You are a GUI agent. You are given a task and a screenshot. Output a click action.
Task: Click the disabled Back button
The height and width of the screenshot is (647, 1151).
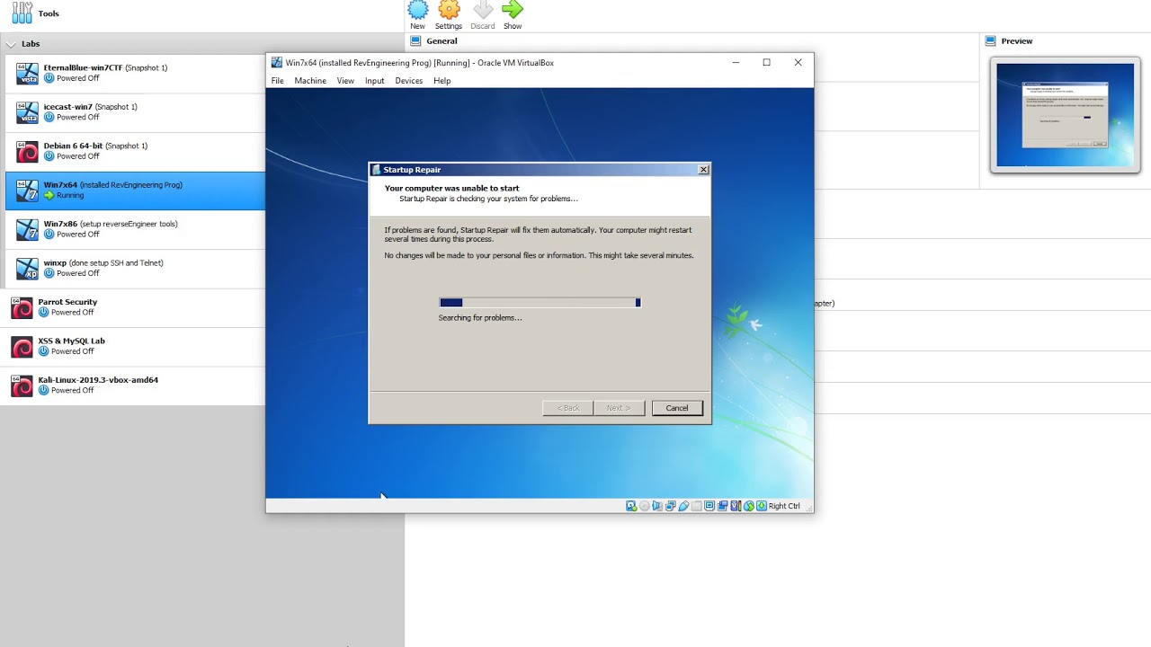tap(568, 408)
